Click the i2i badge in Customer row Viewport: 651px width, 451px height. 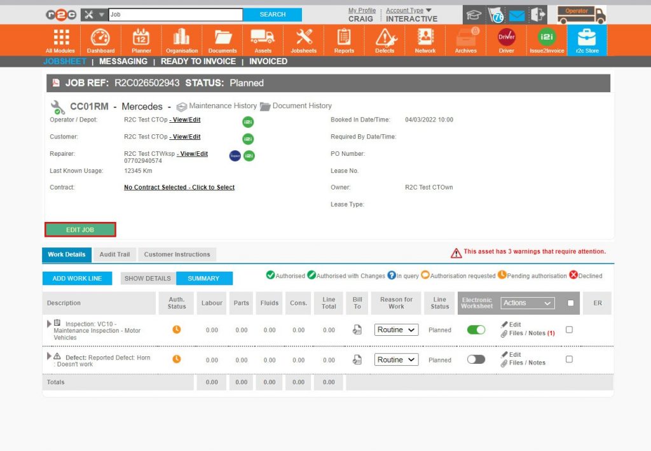(x=248, y=139)
